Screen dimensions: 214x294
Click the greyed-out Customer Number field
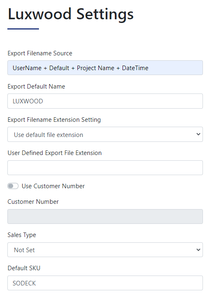pyautogui.click(x=105, y=217)
